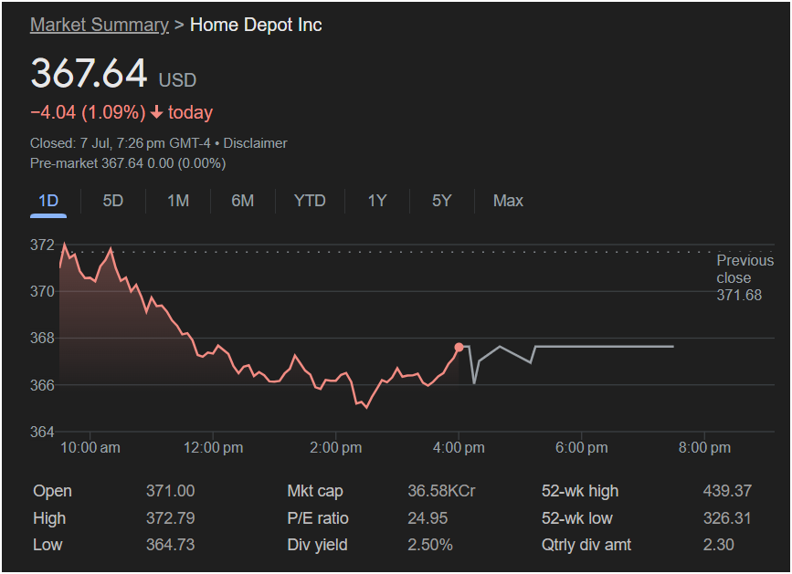This screenshot has width=792, height=574.
Task: Click the Low value 364.73
Action: 170,545
